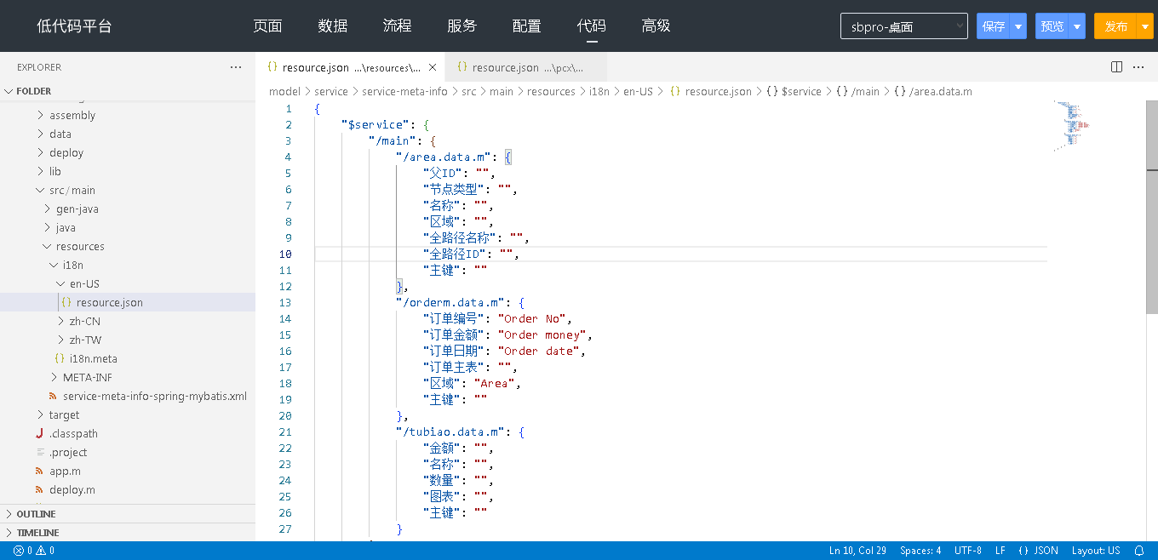
Task: Click the 预览 preview button
Action: pyautogui.click(x=1052, y=26)
